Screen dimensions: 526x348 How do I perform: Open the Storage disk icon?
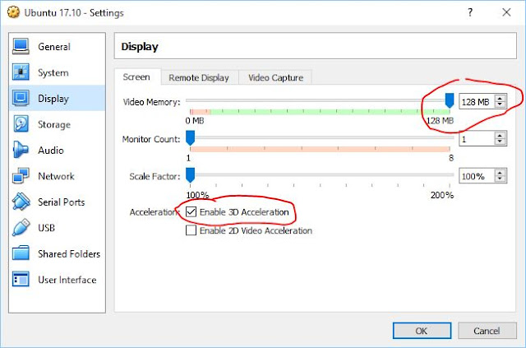pos(21,124)
